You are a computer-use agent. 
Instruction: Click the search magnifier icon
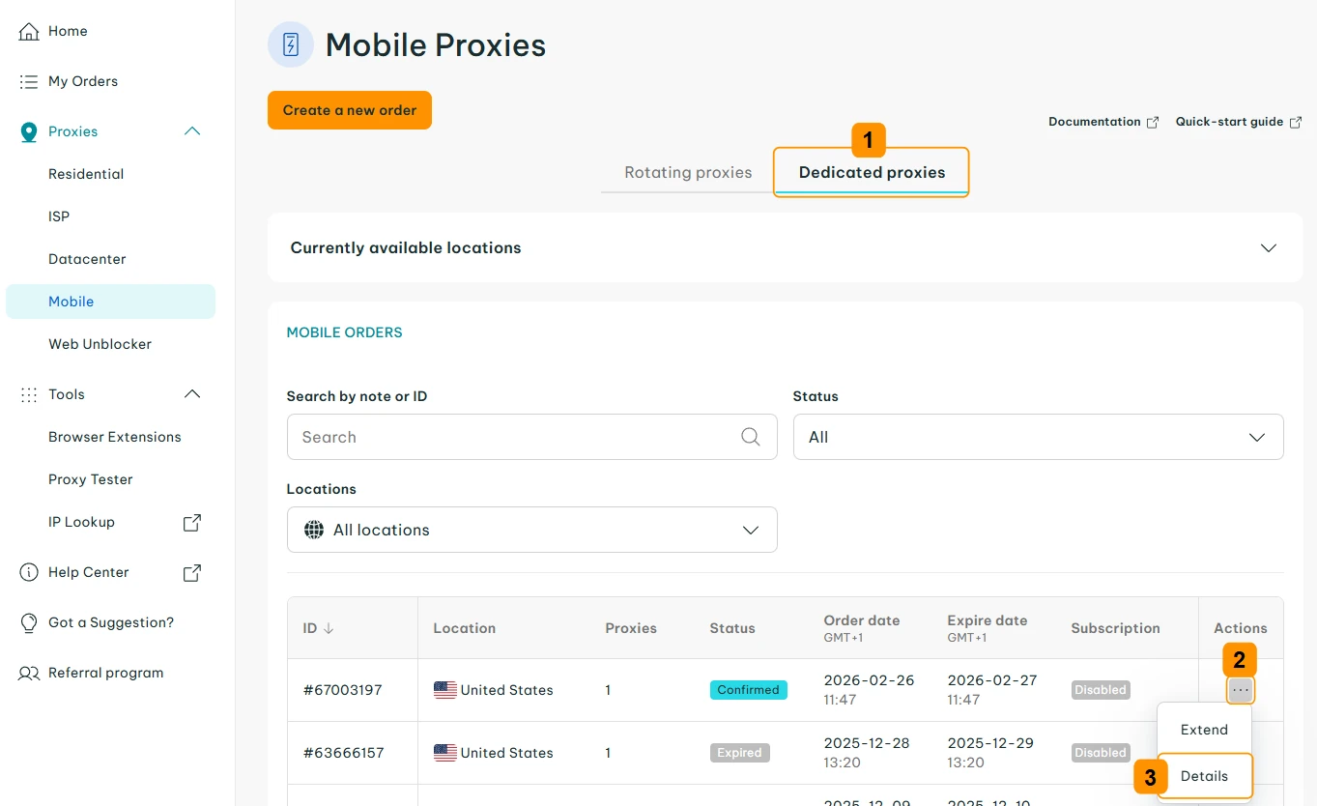point(750,437)
